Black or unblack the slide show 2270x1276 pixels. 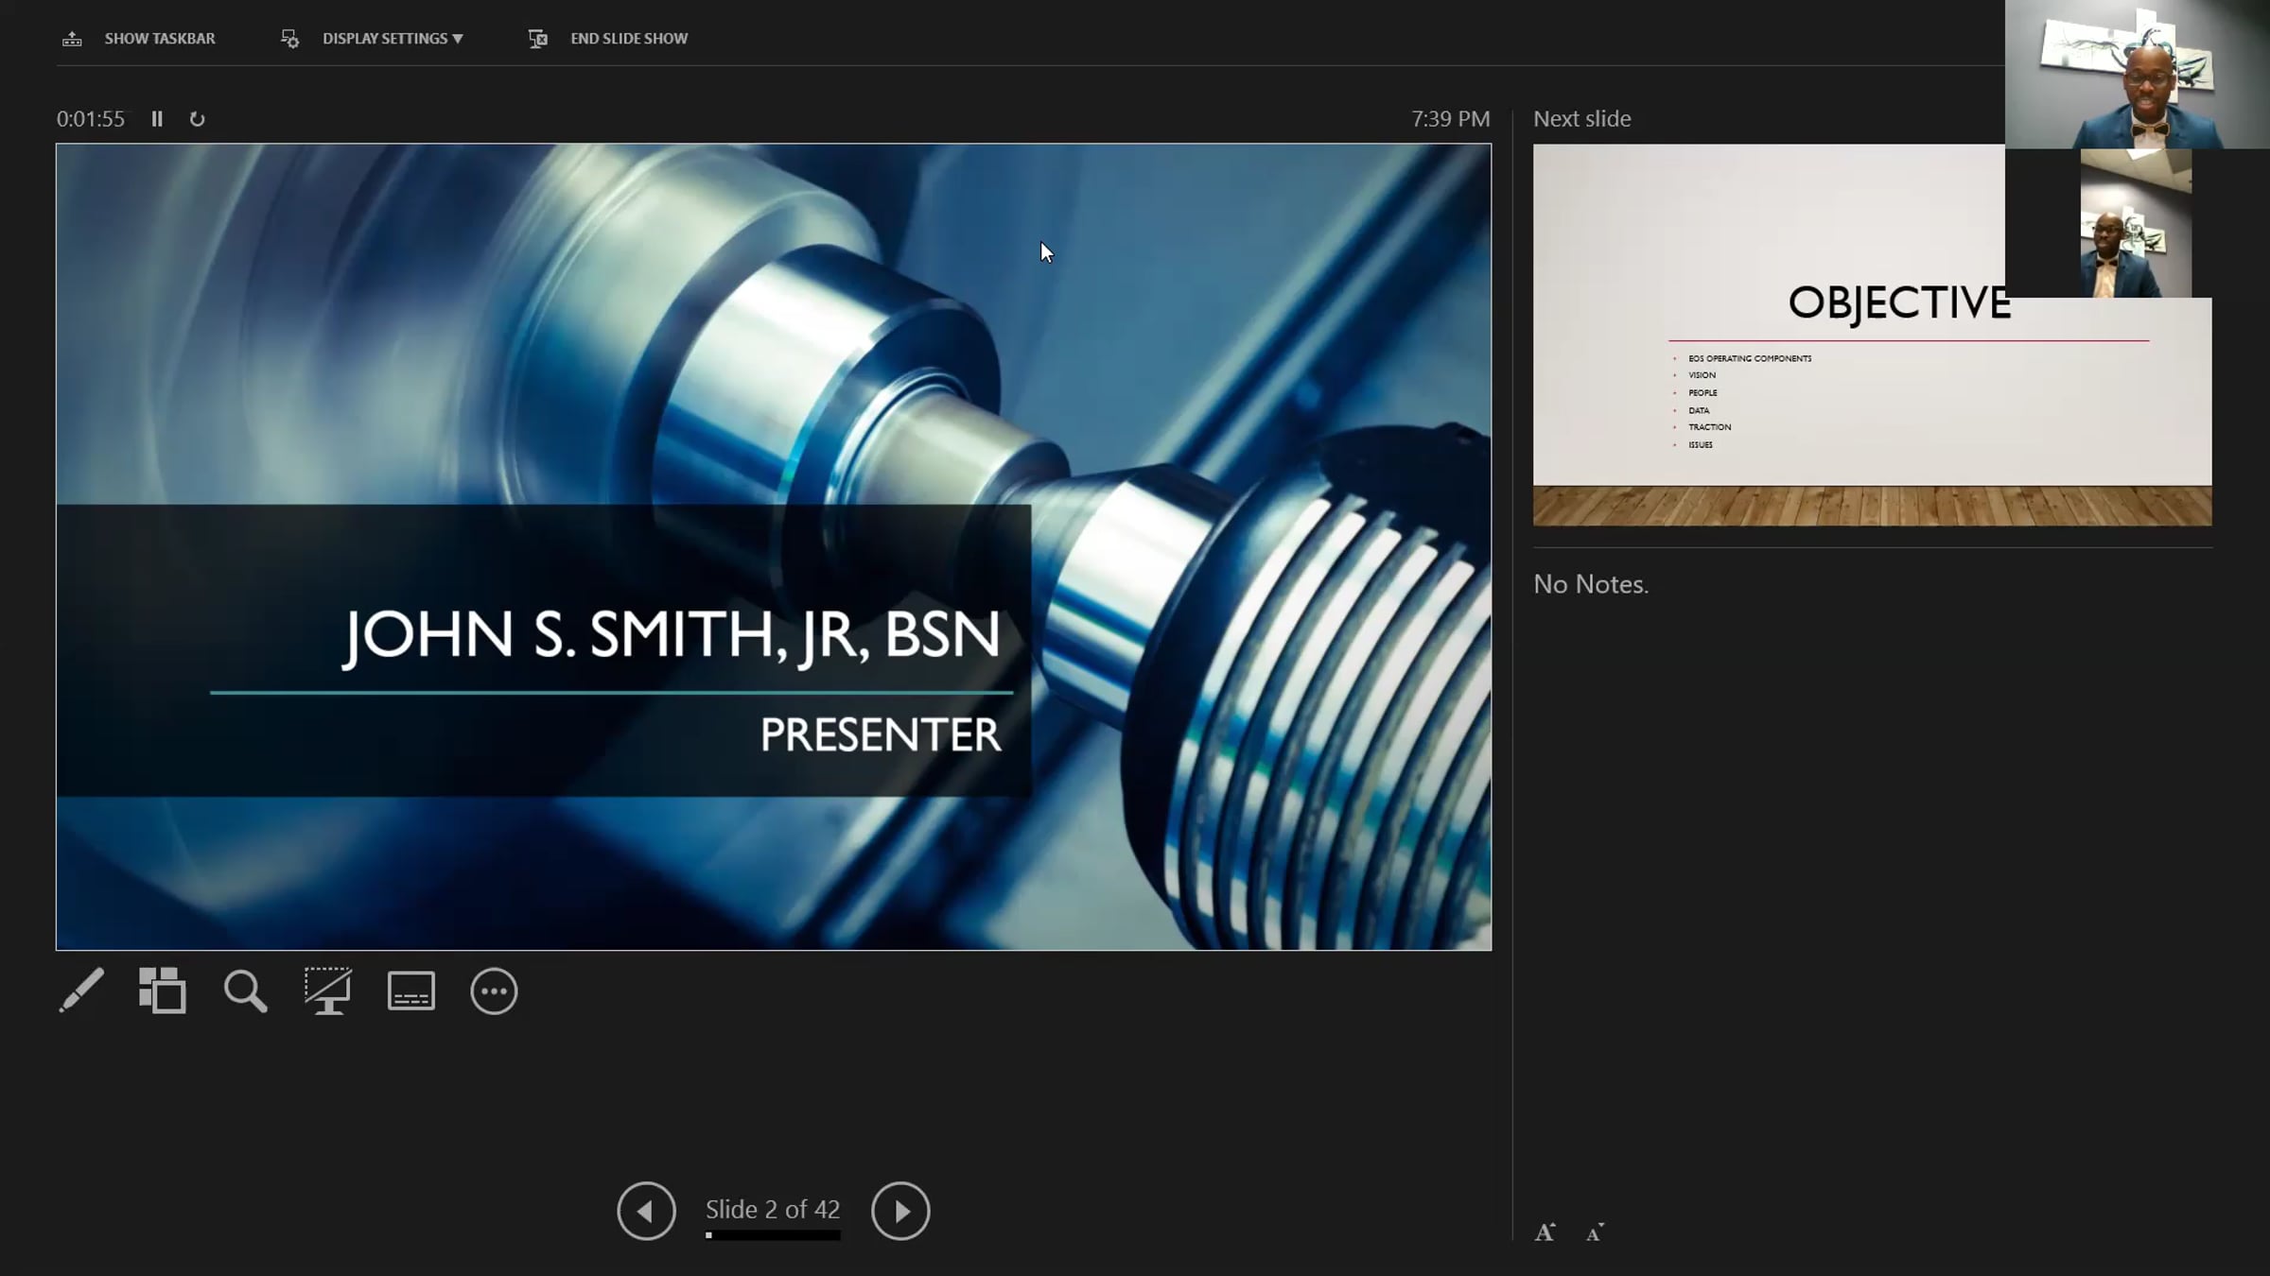(x=327, y=991)
